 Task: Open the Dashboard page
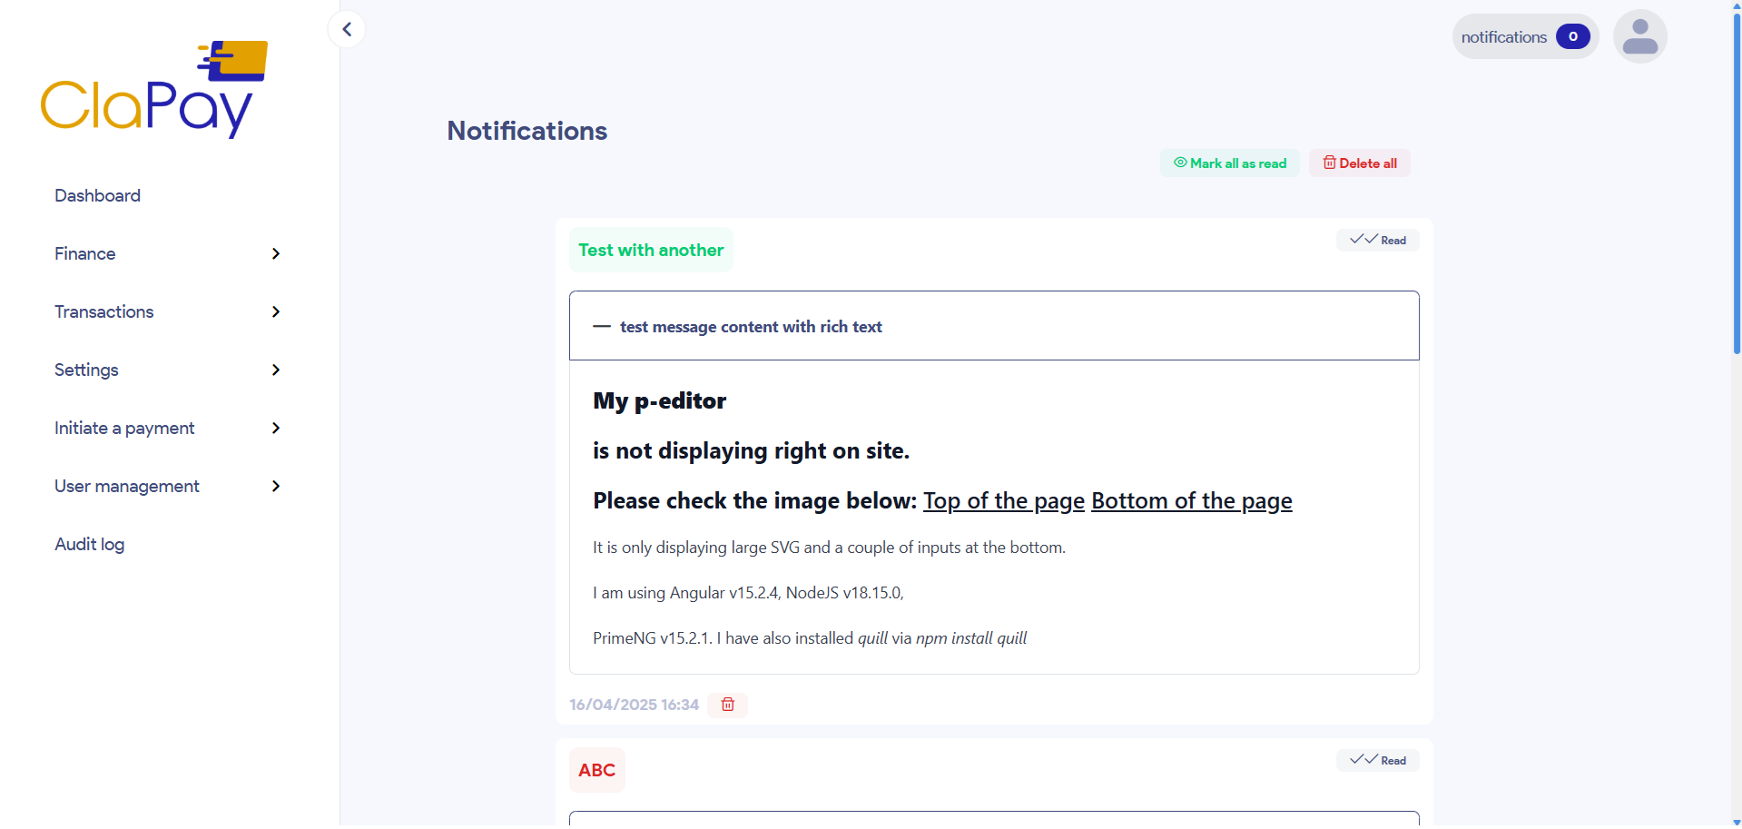click(96, 196)
